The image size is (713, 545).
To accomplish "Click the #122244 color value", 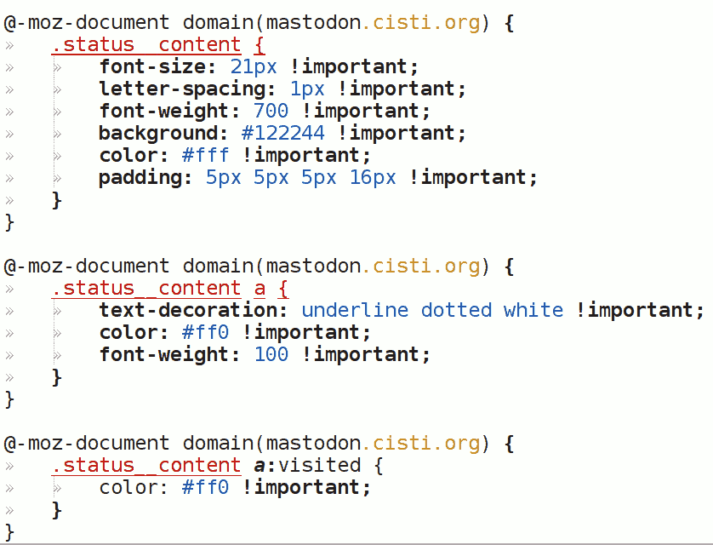I will [282, 133].
